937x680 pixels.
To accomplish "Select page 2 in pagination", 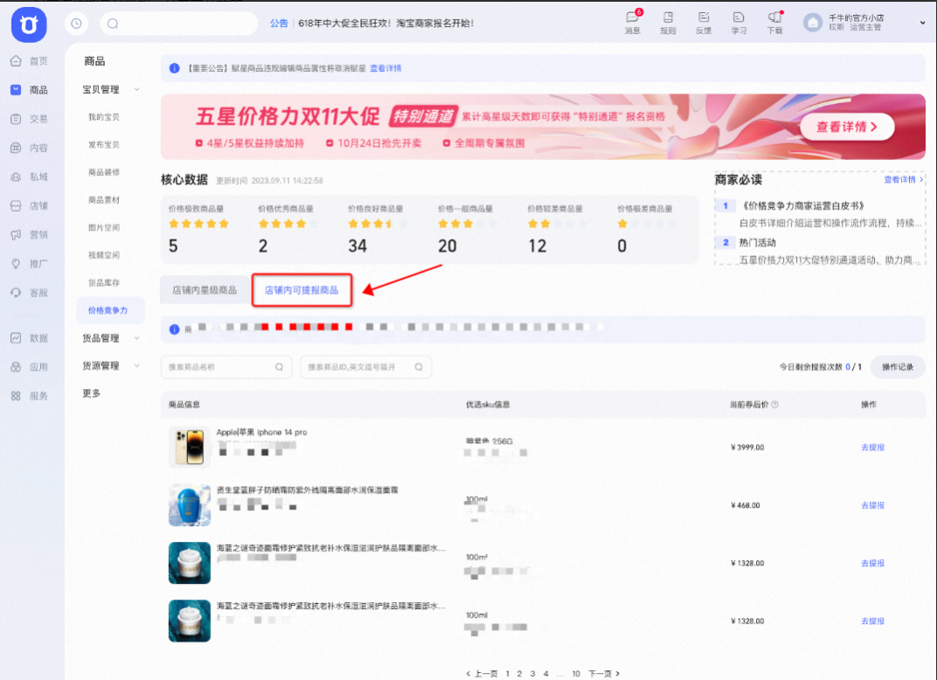I will [x=519, y=673].
